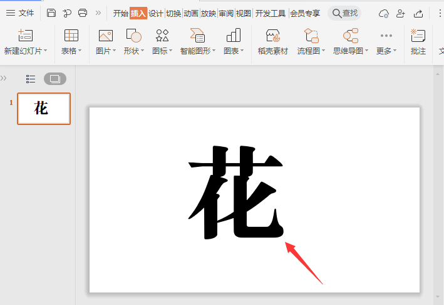
Task: Click the 图片 picture icon
Action: [x=106, y=36]
